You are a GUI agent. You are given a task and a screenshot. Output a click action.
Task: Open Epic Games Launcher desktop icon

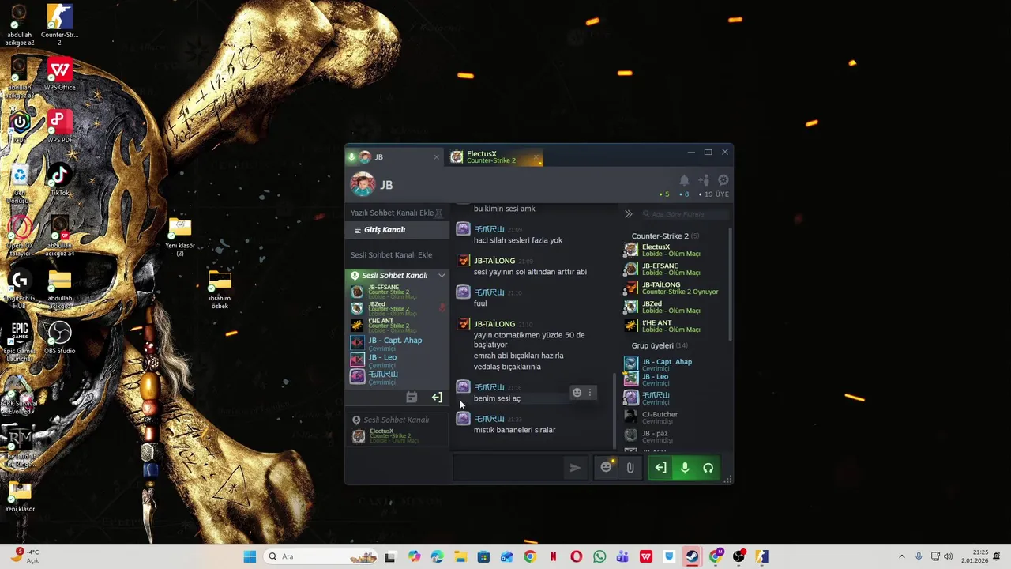(19, 341)
